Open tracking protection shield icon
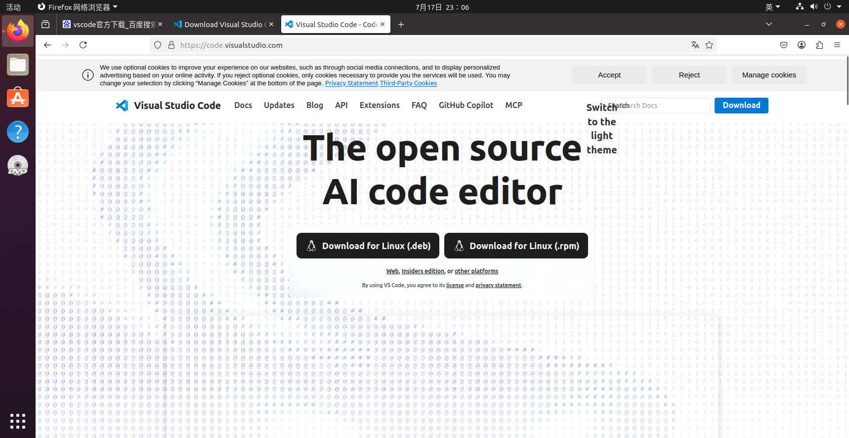The height and width of the screenshot is (438, 849). click(158, 45)
